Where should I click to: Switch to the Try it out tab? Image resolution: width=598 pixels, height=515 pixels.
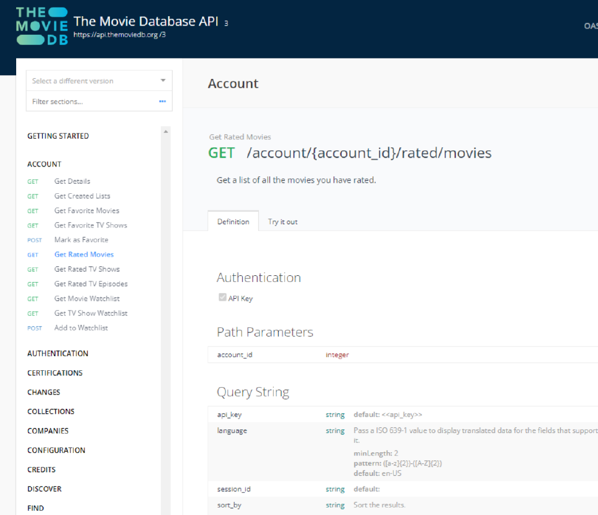(x=283, y=222)
